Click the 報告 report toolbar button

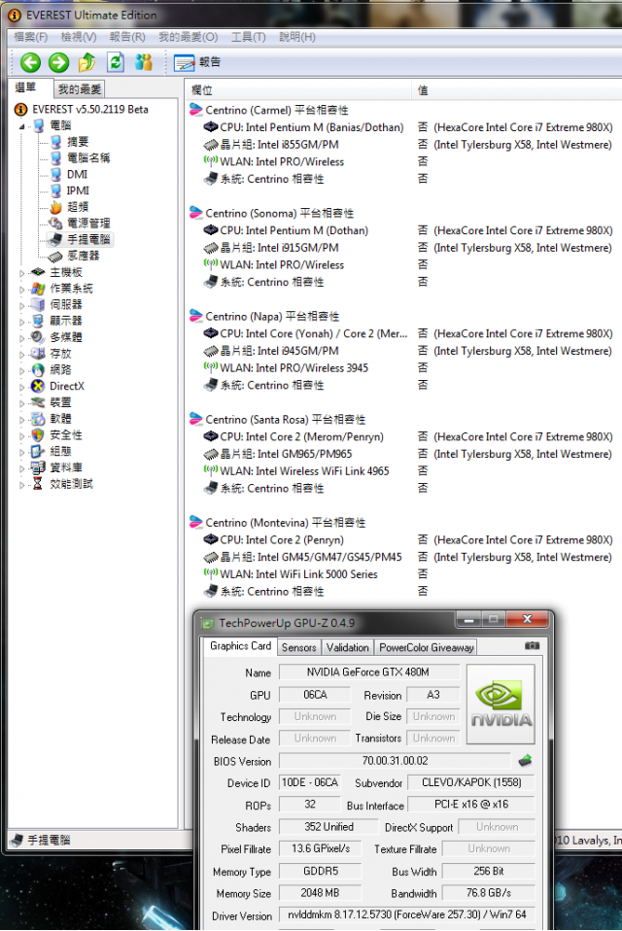(x=197, y=62)
